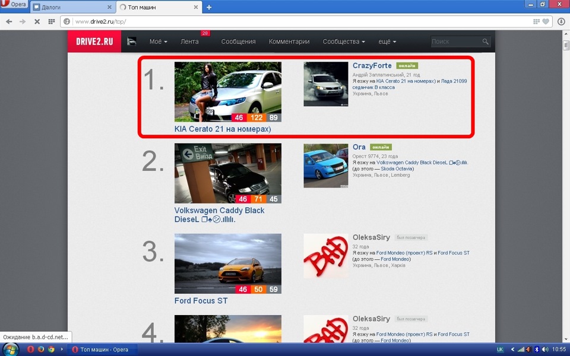Click the UK language indicator

(x=500, y=349)
